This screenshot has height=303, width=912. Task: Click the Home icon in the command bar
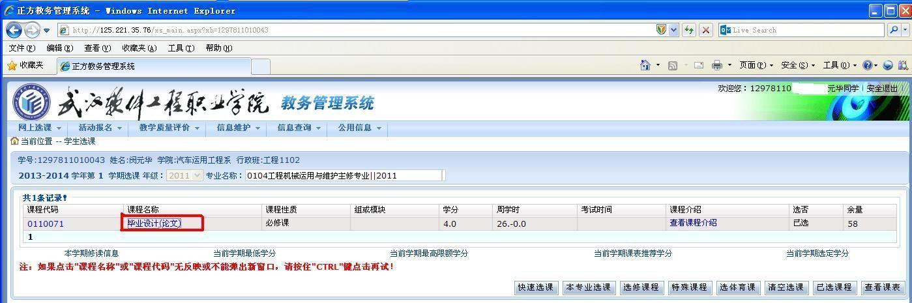[x=645, y=65]
